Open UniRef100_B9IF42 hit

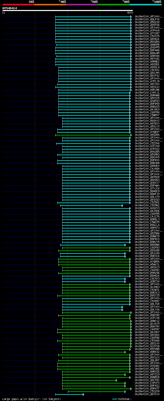tap(147, 76)
